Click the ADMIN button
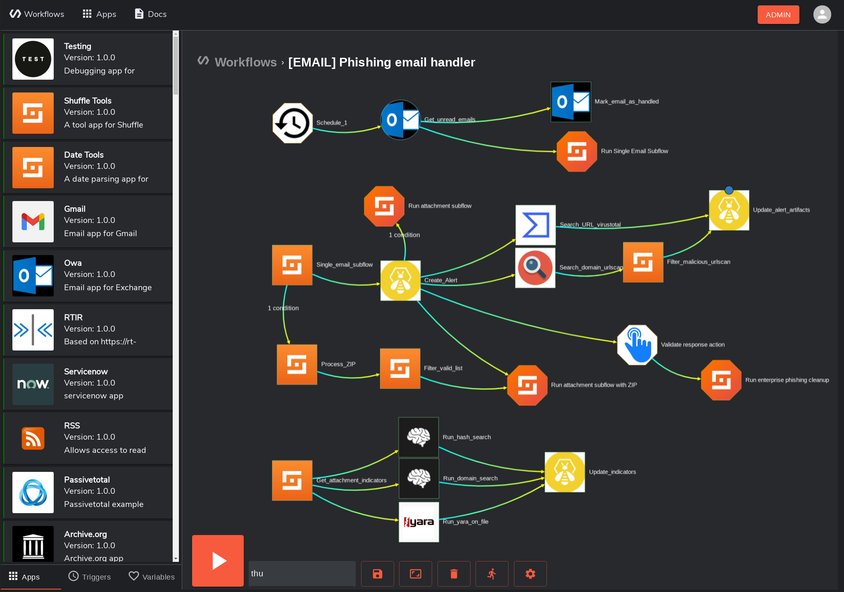 (x=778, y=14)
